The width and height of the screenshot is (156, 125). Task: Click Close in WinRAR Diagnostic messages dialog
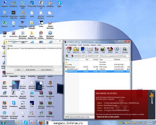[19, 70]
